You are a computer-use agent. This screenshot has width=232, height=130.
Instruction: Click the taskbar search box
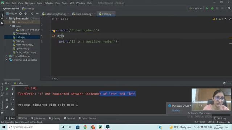point(33,127)
